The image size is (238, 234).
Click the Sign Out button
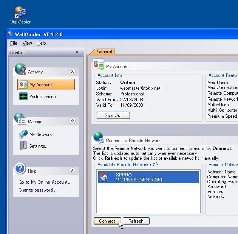(113, 115)
